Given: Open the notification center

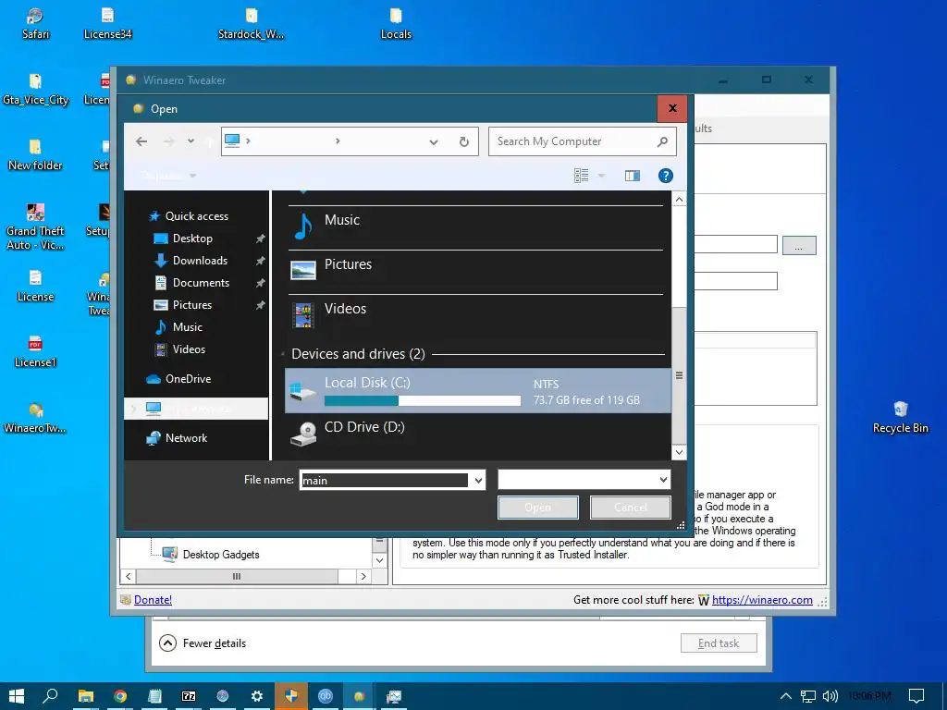Looking at the screenshot, I should pyautogui.click(x=916, y=696).
